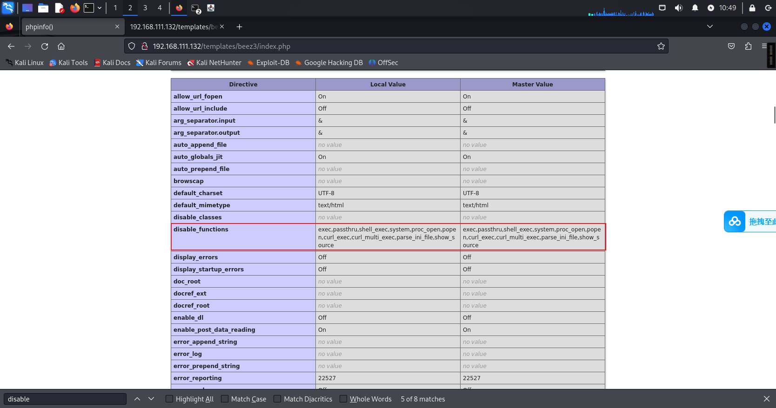Click the error_reporting directive cell
Screen dimensions: 776x408
coord(243,378)
